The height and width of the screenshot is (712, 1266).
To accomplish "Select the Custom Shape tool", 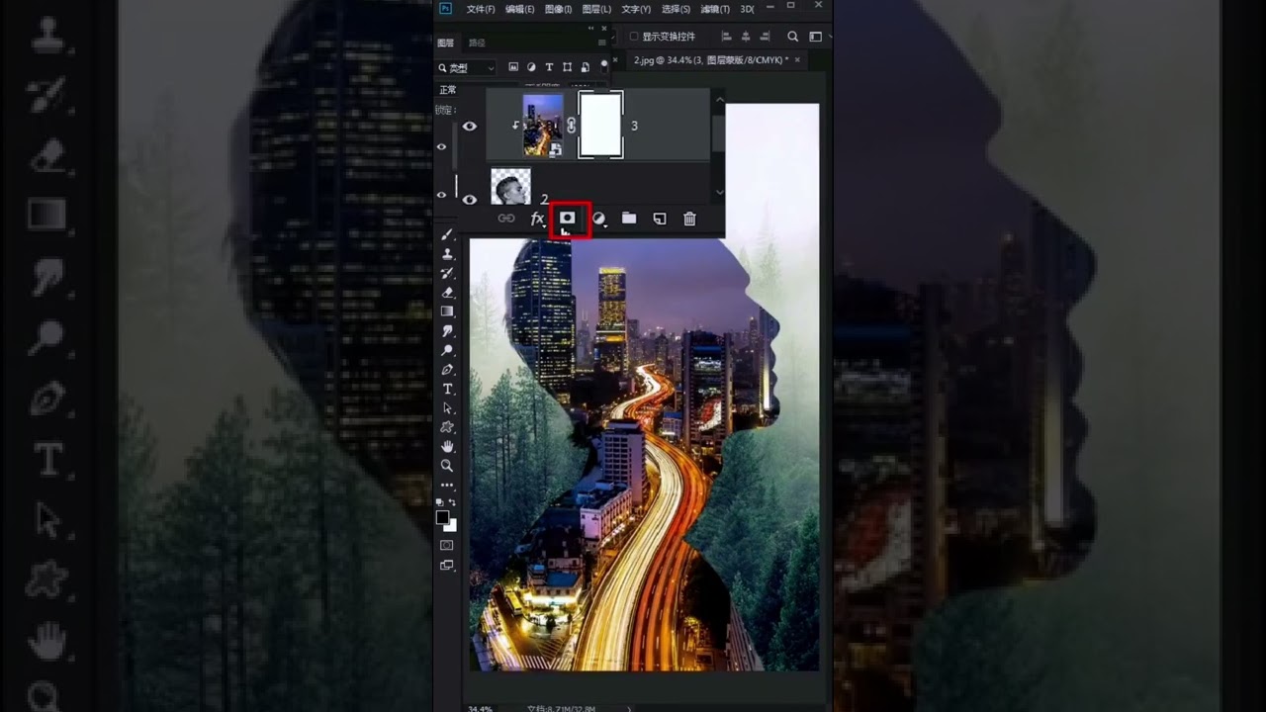I will pos(447,427).
